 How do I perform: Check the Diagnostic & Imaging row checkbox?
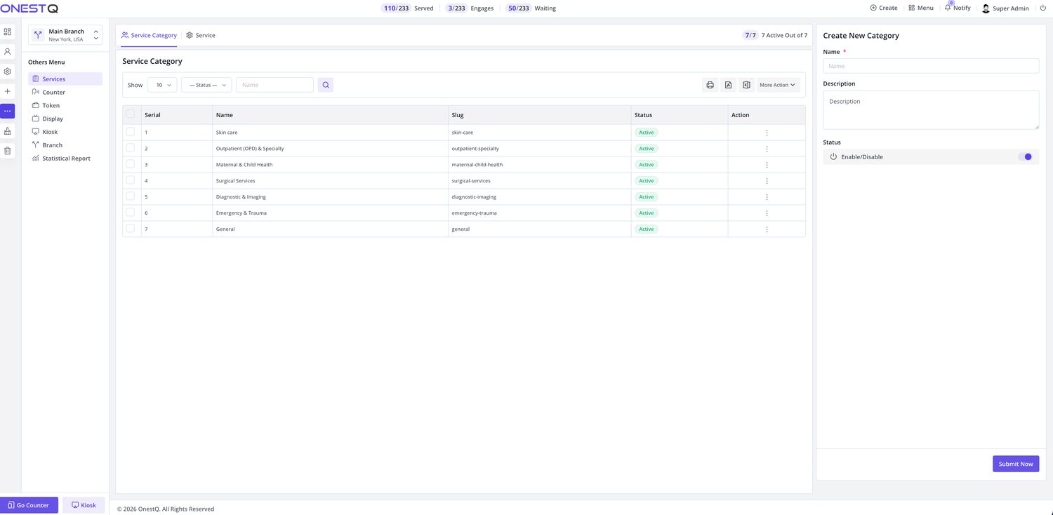pyautogui.click(x=130, y=196)
